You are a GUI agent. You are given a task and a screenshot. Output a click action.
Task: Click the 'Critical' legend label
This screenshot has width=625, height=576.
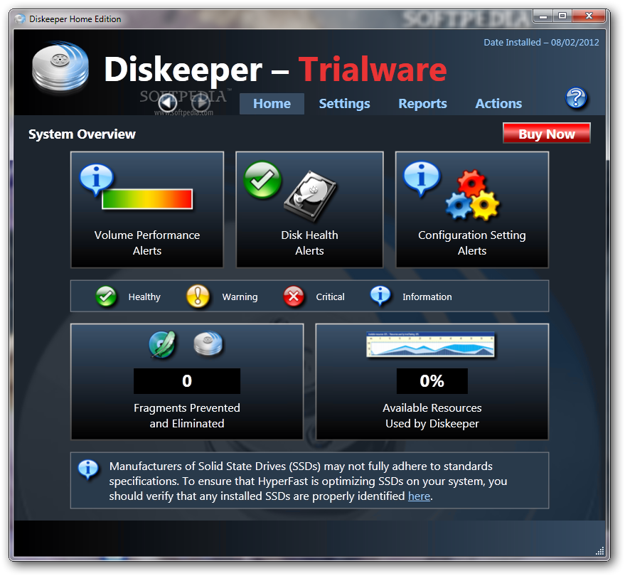[330, 297]
